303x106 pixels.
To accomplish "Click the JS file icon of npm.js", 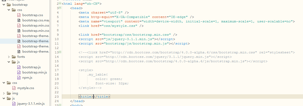I will (19, 78).
